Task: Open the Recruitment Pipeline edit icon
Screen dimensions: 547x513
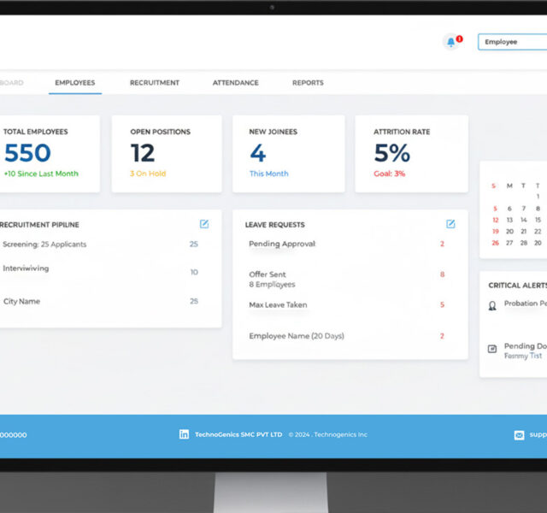Action: coord(204,224)
